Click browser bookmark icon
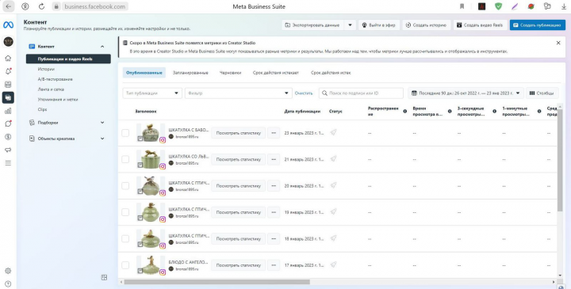 [x=462, y=6]
